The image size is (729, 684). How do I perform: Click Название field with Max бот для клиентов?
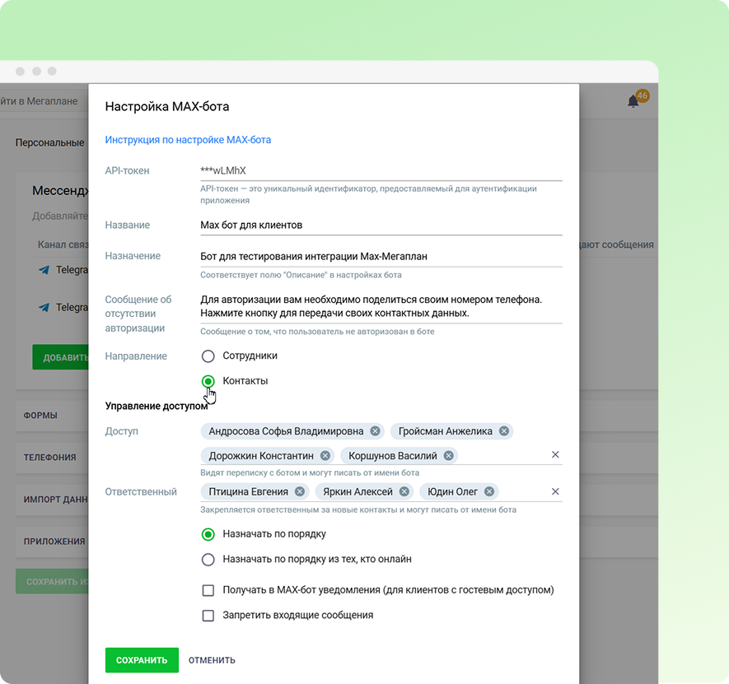click(x=381, y=226)
